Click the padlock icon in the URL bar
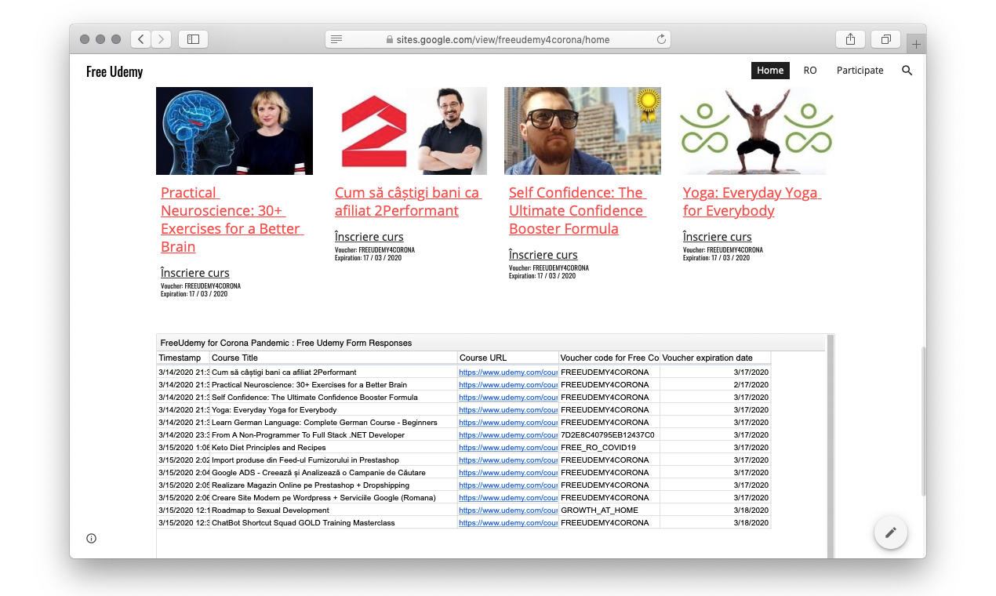 (388, 38)
